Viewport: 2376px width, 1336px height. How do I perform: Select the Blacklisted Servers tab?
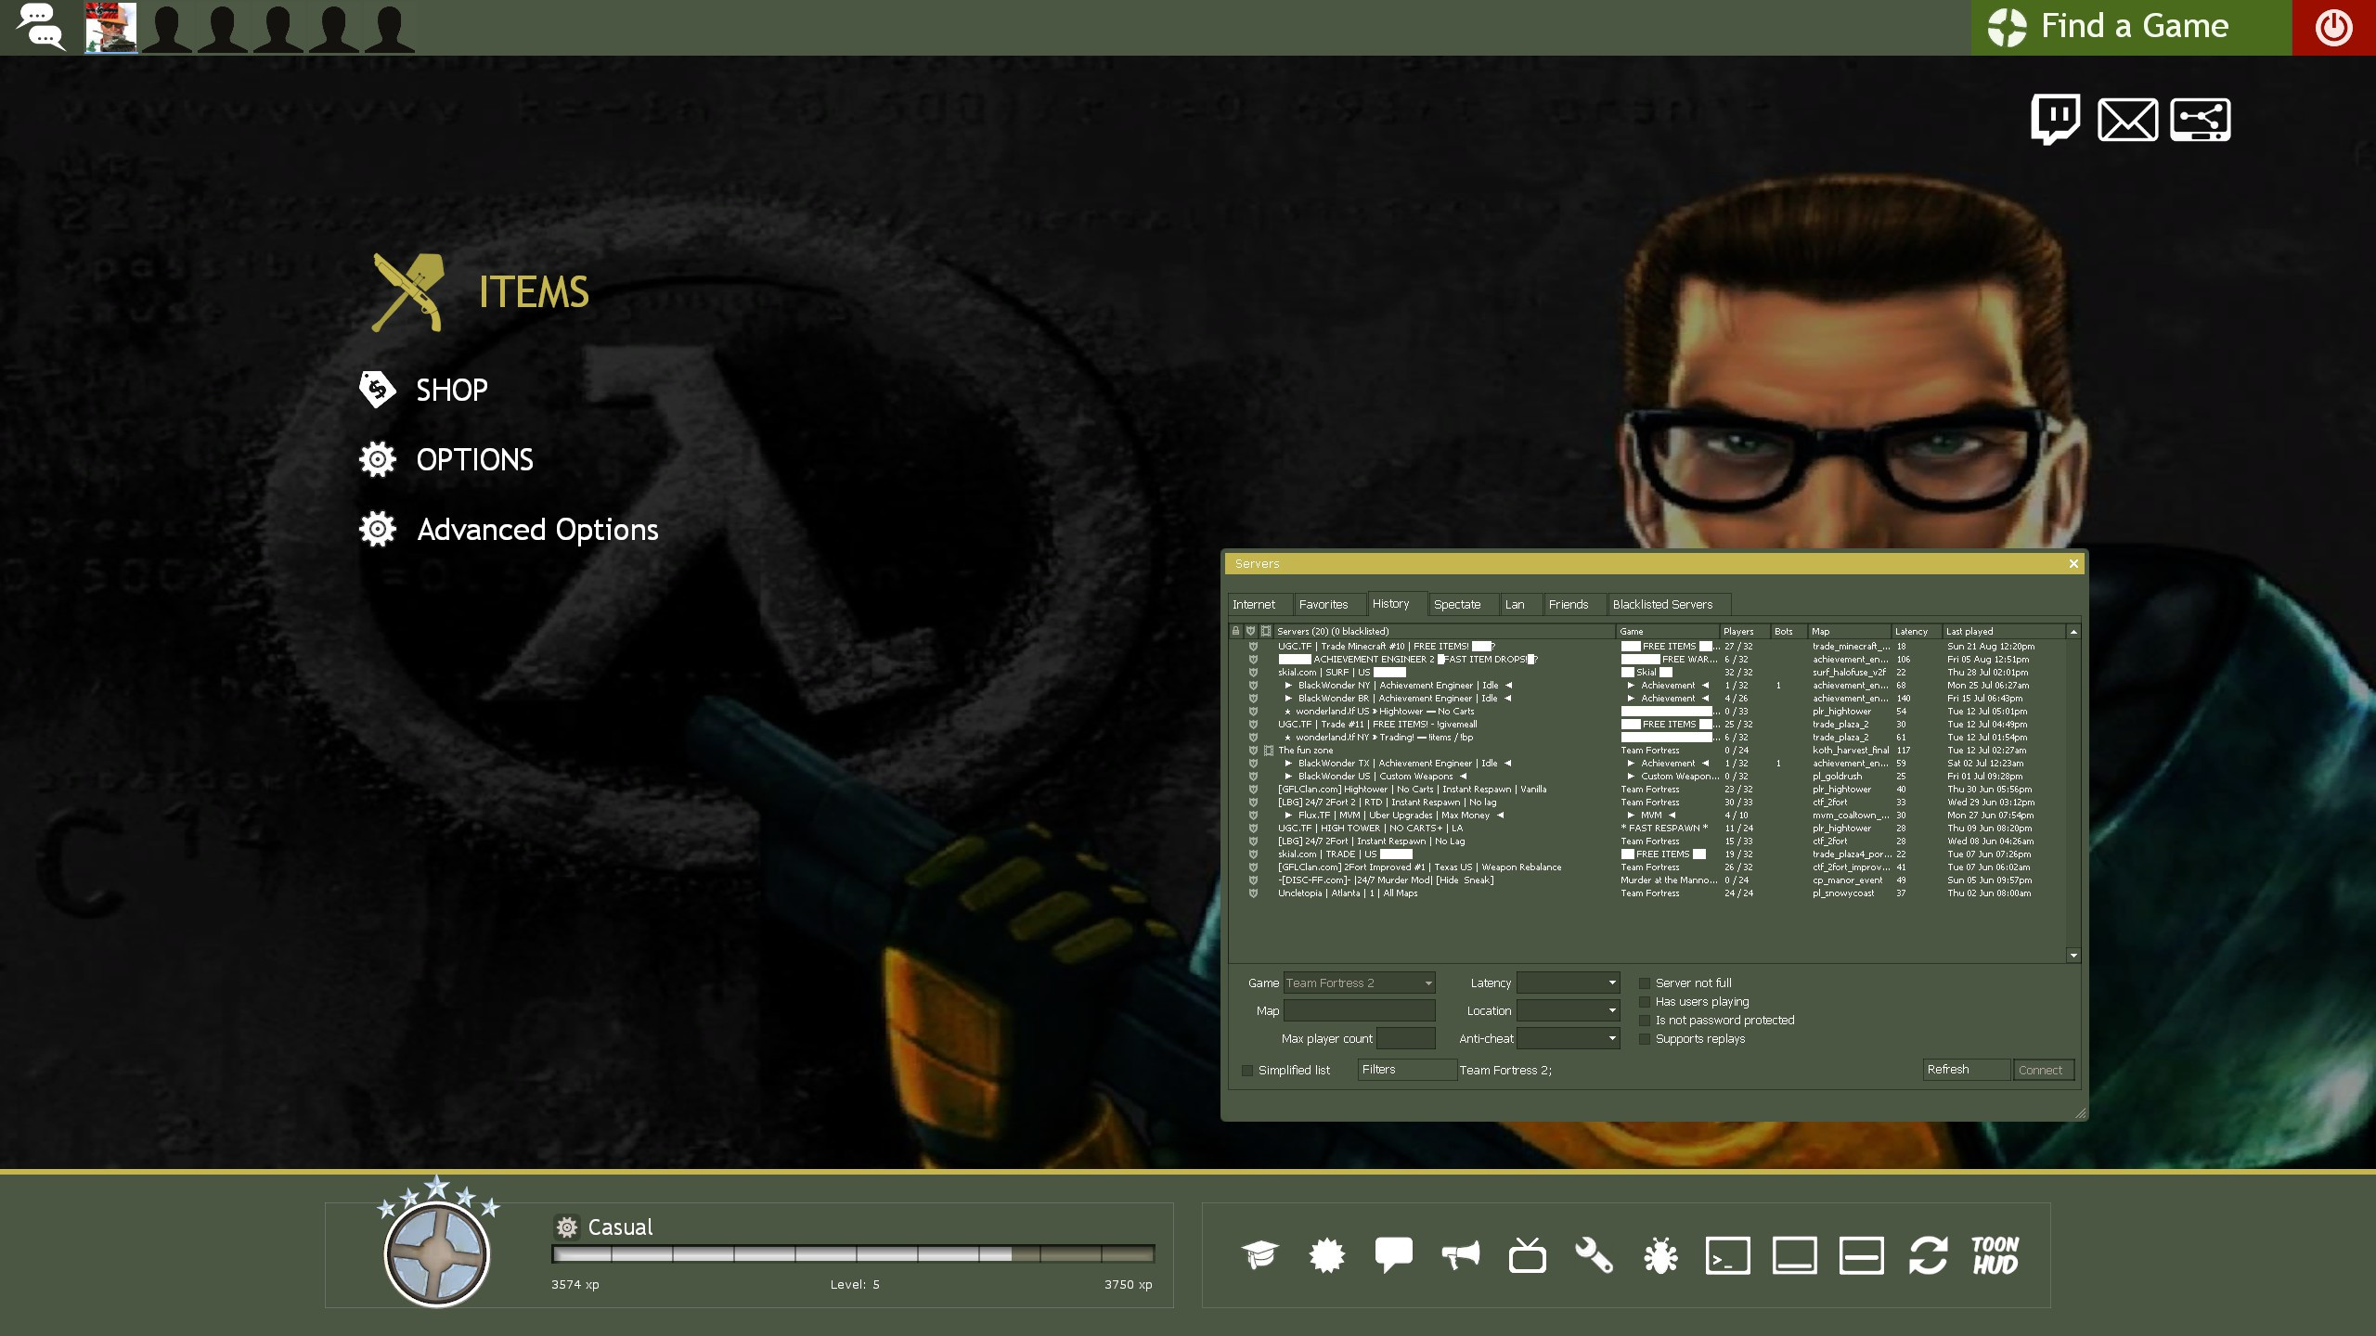pos(1661,604)
